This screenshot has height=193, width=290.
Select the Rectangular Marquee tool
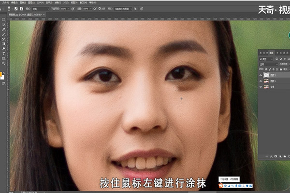[x=3, y=20]
